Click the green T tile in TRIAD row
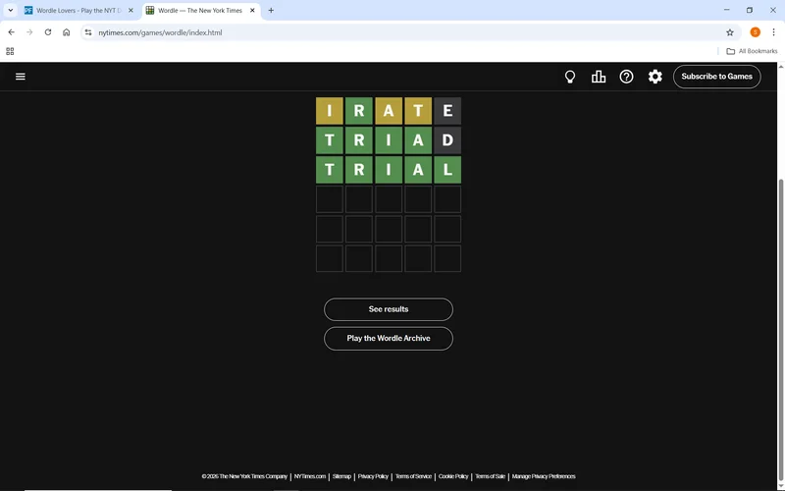 (330, 140)
